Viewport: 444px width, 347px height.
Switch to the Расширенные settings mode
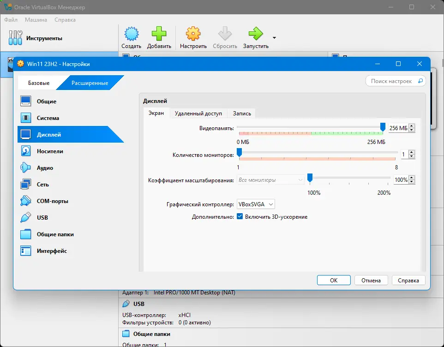(x=90, y=83)
